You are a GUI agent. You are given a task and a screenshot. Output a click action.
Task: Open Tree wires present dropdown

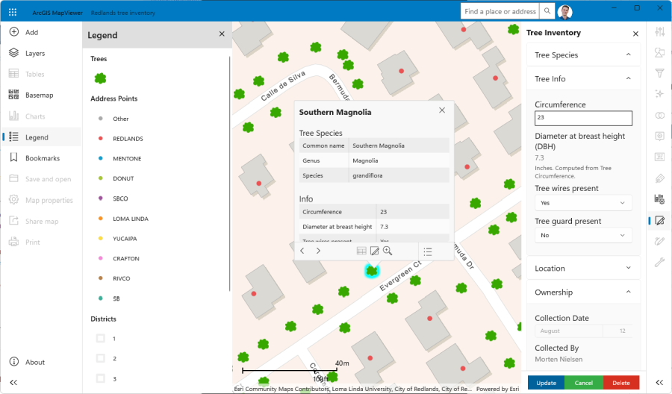coord(583,203)
